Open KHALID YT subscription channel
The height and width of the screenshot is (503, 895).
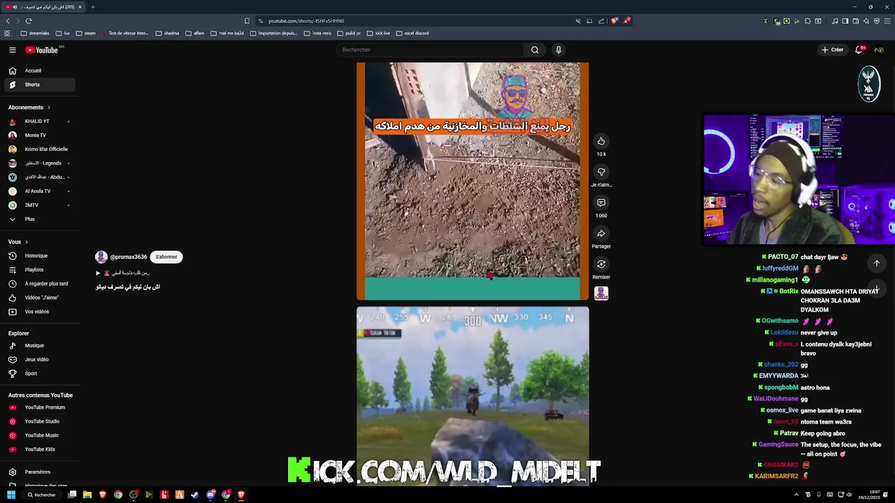point(41,121)
